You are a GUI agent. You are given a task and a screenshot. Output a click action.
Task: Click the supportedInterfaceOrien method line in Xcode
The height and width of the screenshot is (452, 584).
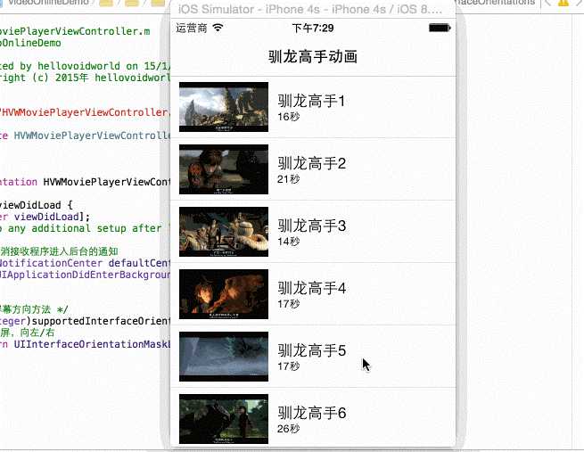click(x=85, y=321)
